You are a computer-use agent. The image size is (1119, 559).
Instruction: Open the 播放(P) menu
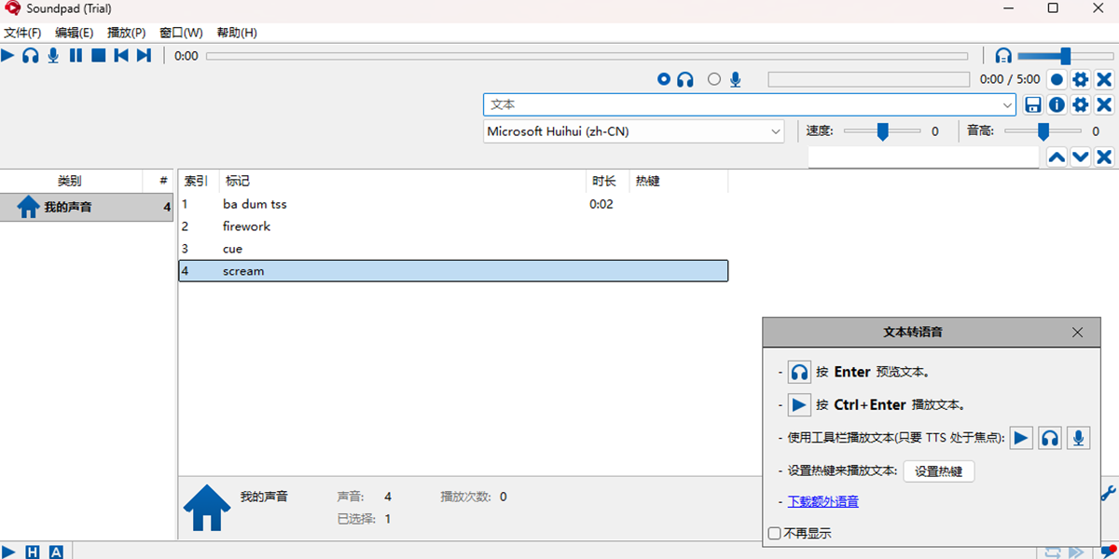point(127,32)
